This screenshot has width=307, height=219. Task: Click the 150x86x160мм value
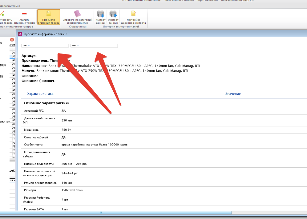point(72,190)
